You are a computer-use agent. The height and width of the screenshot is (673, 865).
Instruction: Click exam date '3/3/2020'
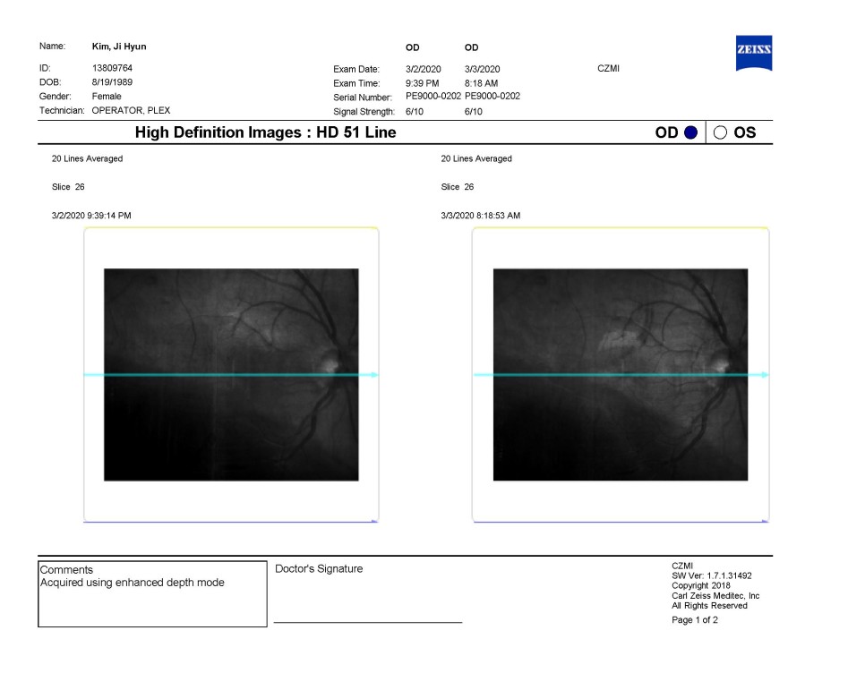tap(482, 69)
